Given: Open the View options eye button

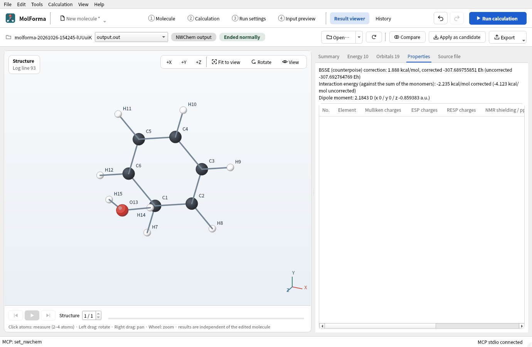Looking at the screenshot, I should pos(291,62).
